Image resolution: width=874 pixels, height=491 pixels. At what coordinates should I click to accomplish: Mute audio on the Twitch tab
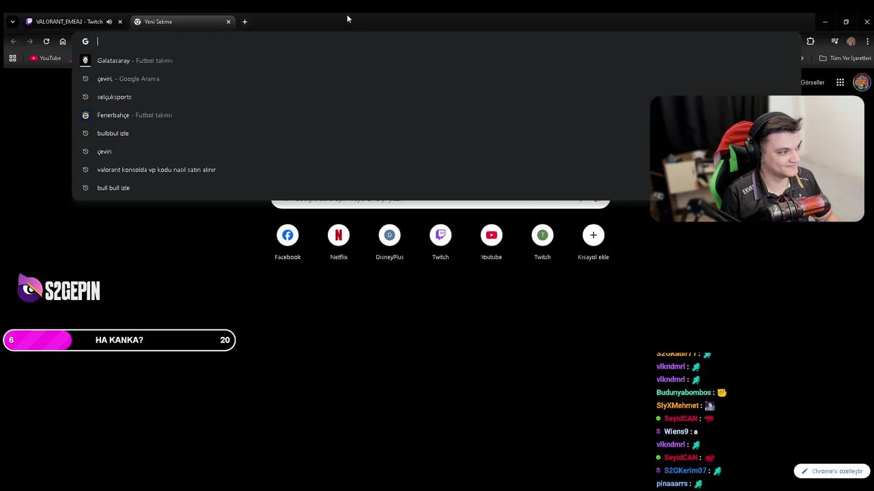point(109,22)
